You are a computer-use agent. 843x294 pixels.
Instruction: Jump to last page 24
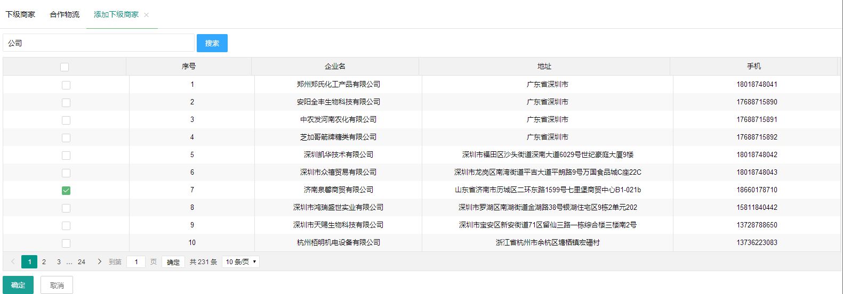[x=81, y=262]
